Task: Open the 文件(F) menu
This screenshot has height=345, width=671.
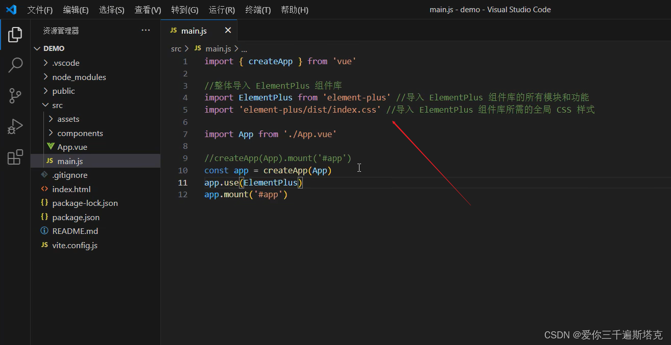Action: tap(40, 10)
